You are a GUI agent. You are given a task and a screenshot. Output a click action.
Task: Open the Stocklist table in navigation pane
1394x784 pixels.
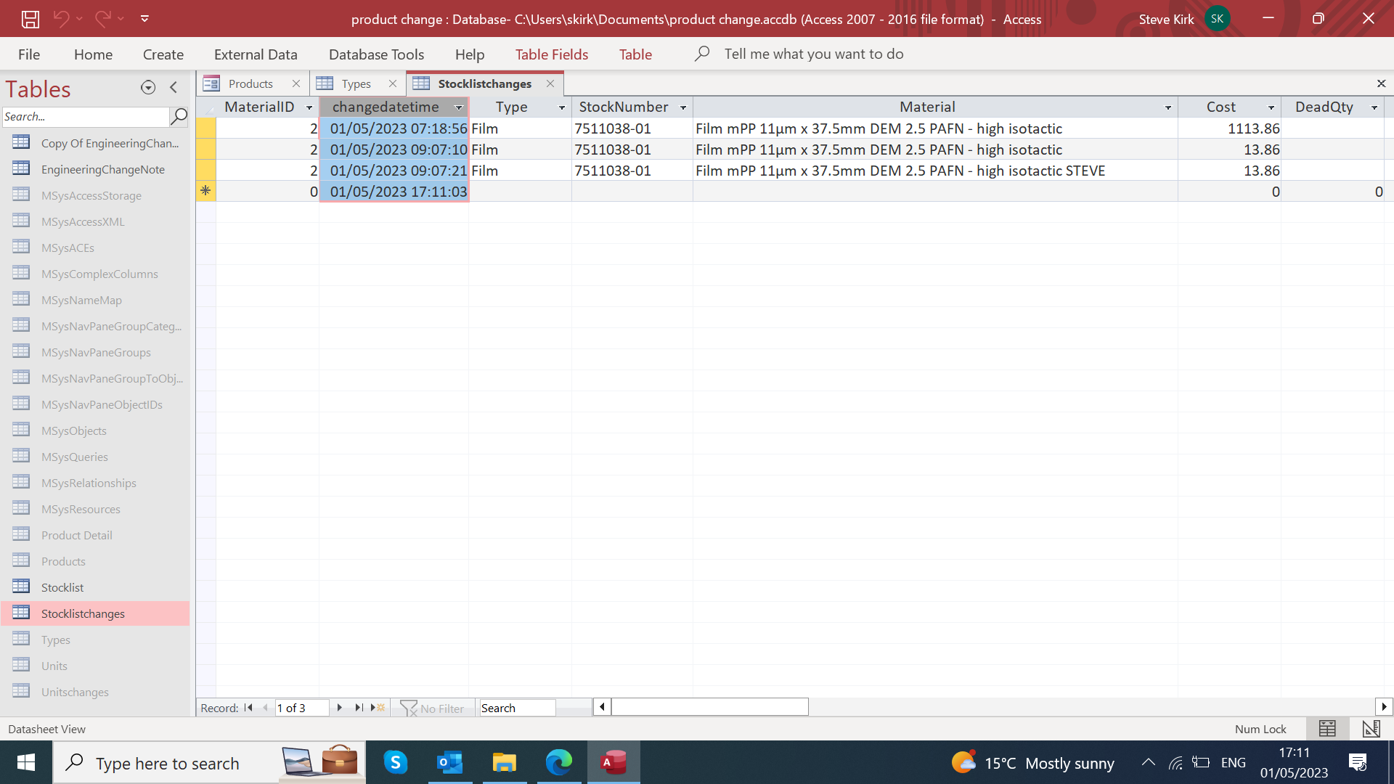tap(62, 587)
